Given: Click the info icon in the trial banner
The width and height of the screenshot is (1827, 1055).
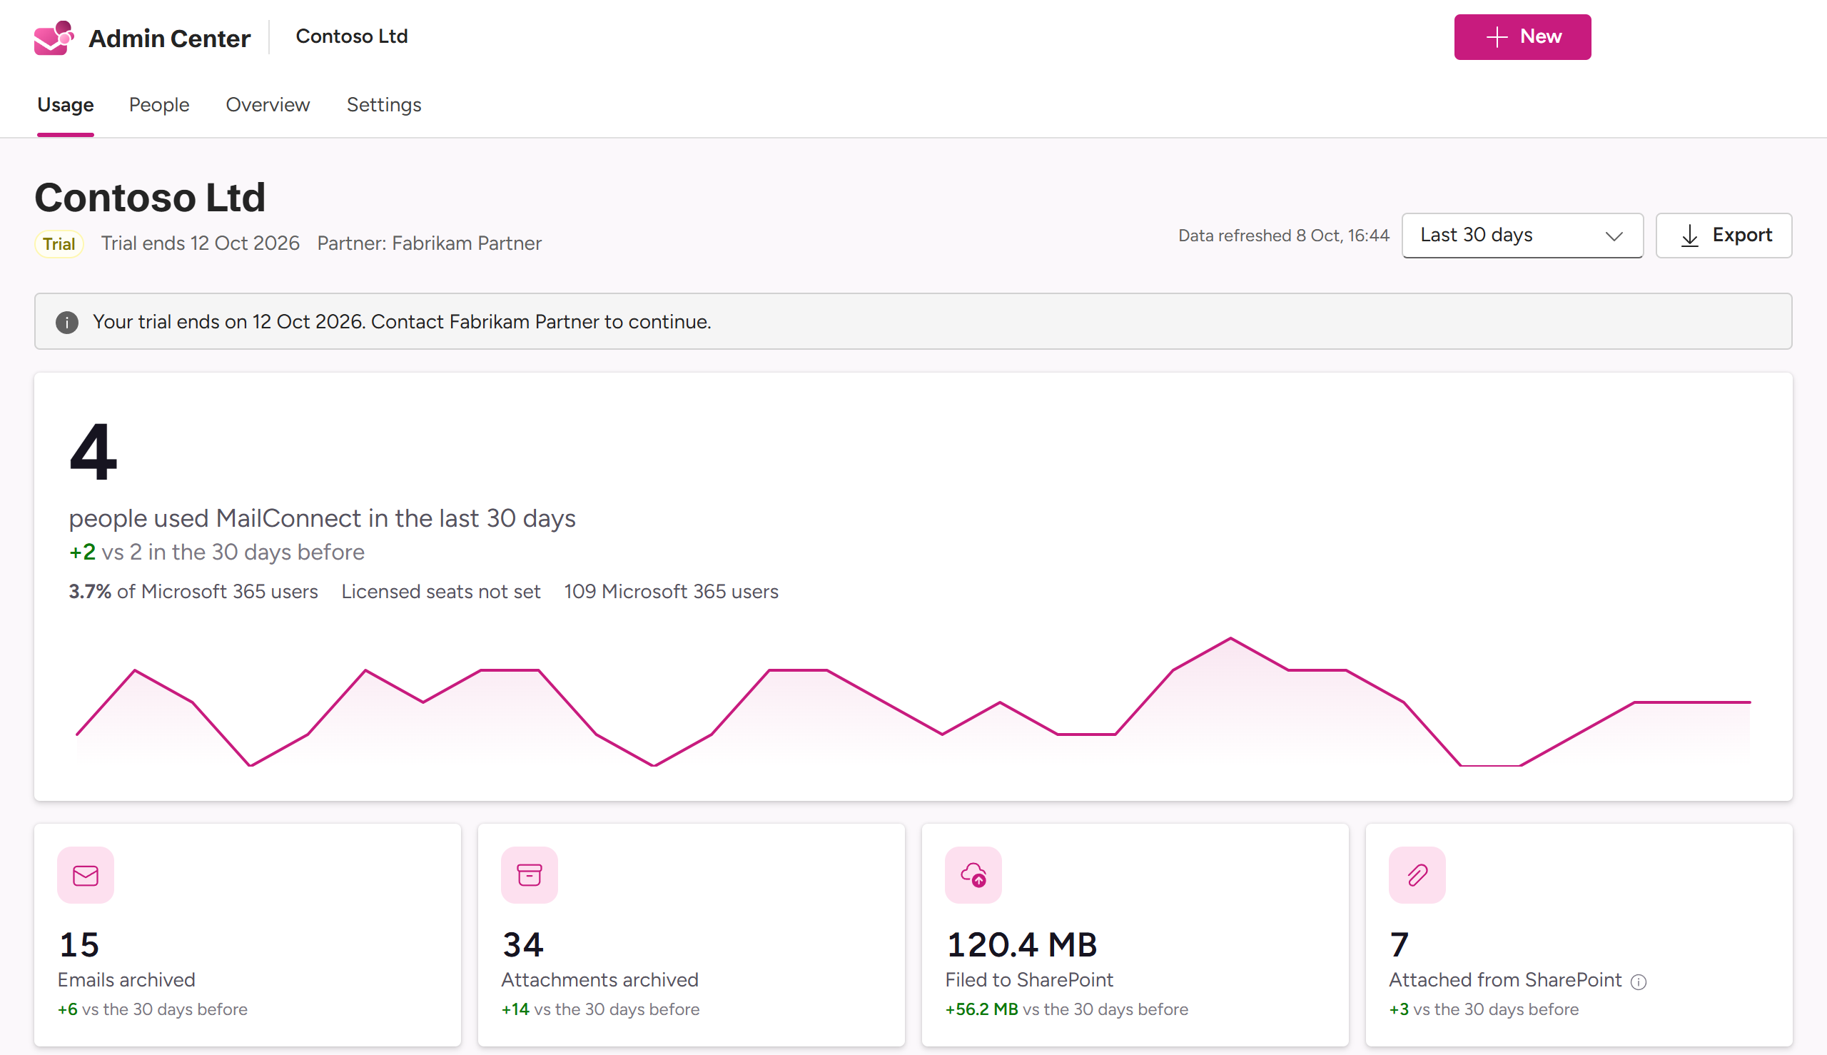Looking at the screenshot, I should click(67, 322).
